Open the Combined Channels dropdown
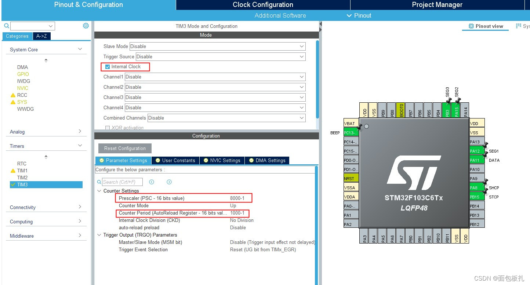This screenshot has height=285, width=530. 226,118
